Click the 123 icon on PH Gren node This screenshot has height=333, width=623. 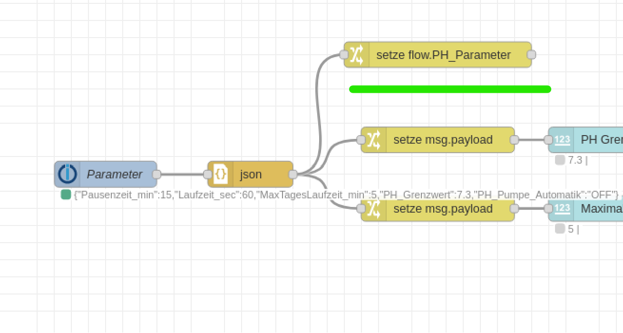(562, 140)
